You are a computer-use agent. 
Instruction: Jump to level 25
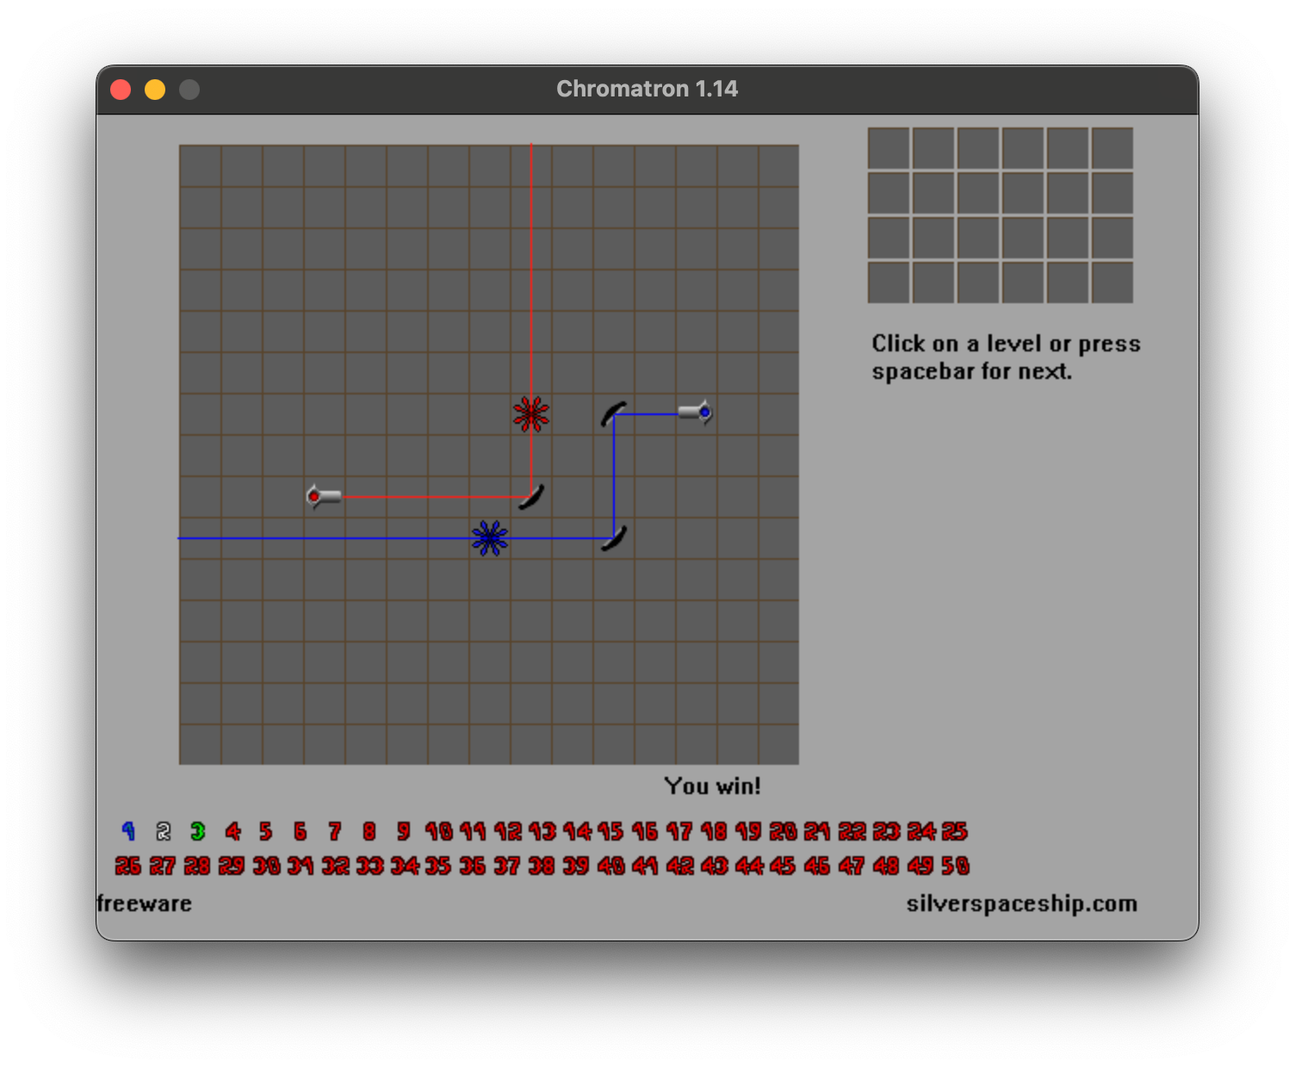(954, 830)
